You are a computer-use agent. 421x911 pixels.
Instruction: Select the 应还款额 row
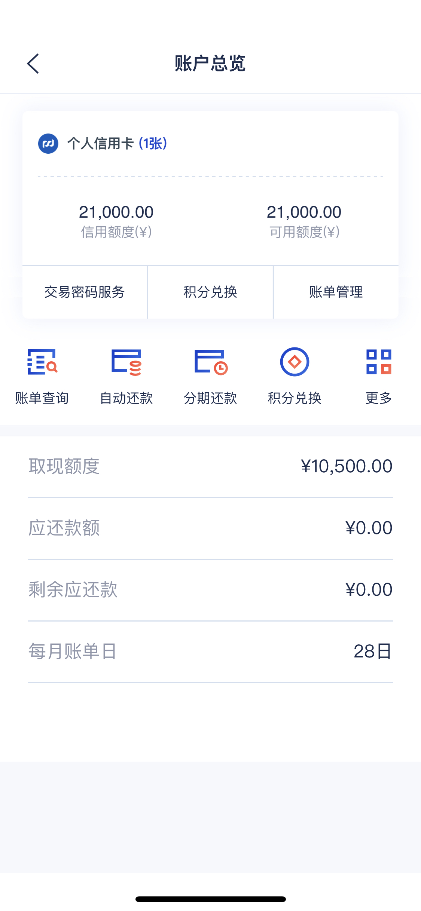[x=210, y=528]
